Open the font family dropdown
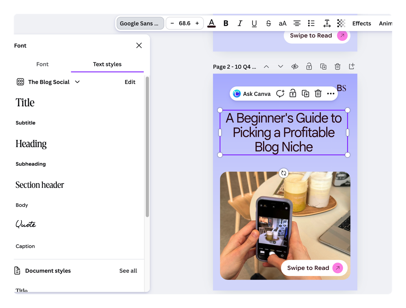 (140, 23)
